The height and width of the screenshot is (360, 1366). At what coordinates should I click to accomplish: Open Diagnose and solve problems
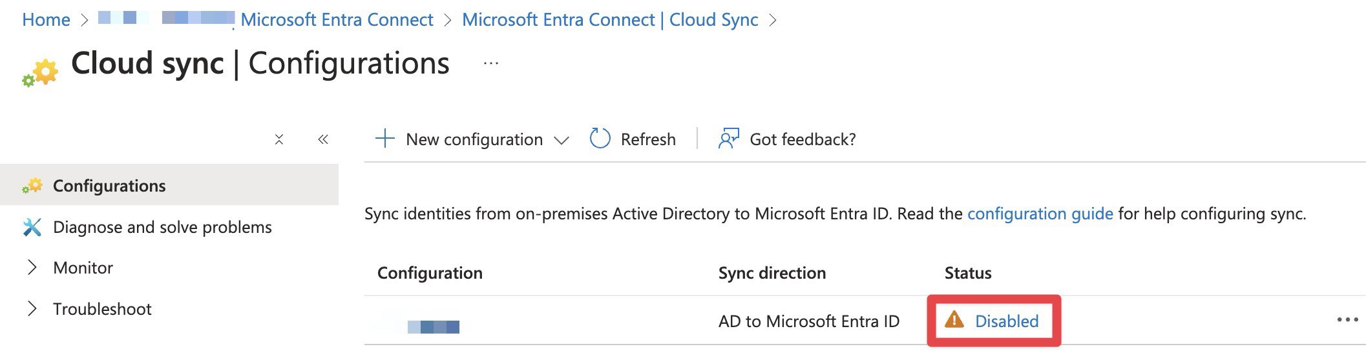[162, 227]
